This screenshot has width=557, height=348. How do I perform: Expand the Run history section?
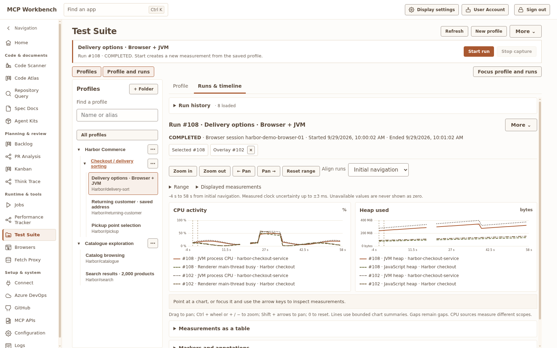tap(353, 105)
